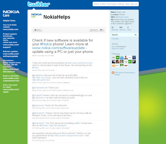Open the blue Ovi shopping bag avatar
Image resolution: width=166 pixels, height=144 pixels.
coord(122,57)
